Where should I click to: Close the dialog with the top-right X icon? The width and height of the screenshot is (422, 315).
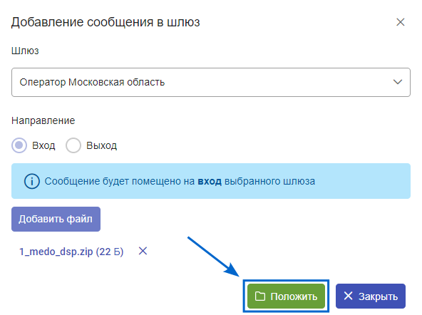[401, 22]
